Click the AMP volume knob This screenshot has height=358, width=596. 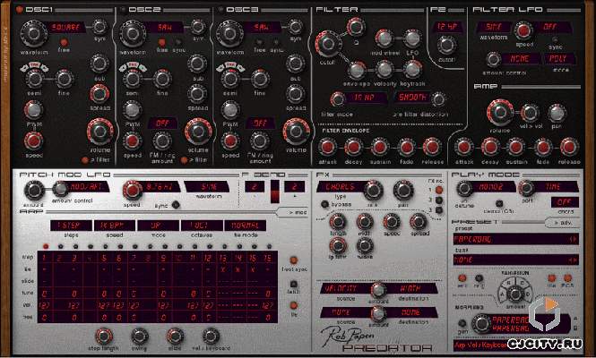tap(500, 113)
